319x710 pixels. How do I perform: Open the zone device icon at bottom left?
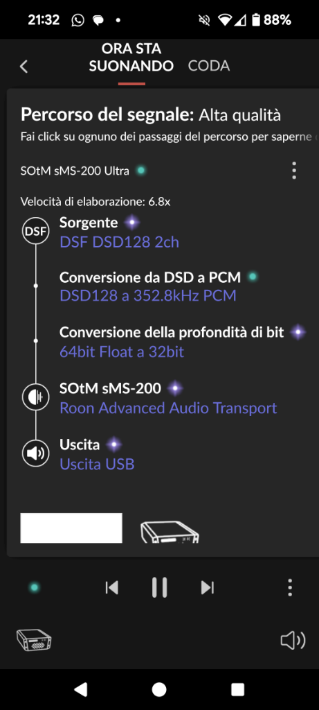[34, 640]
